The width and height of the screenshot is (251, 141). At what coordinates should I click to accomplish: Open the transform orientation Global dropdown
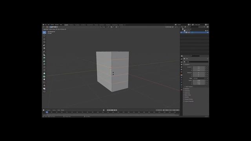coord(104,27)
